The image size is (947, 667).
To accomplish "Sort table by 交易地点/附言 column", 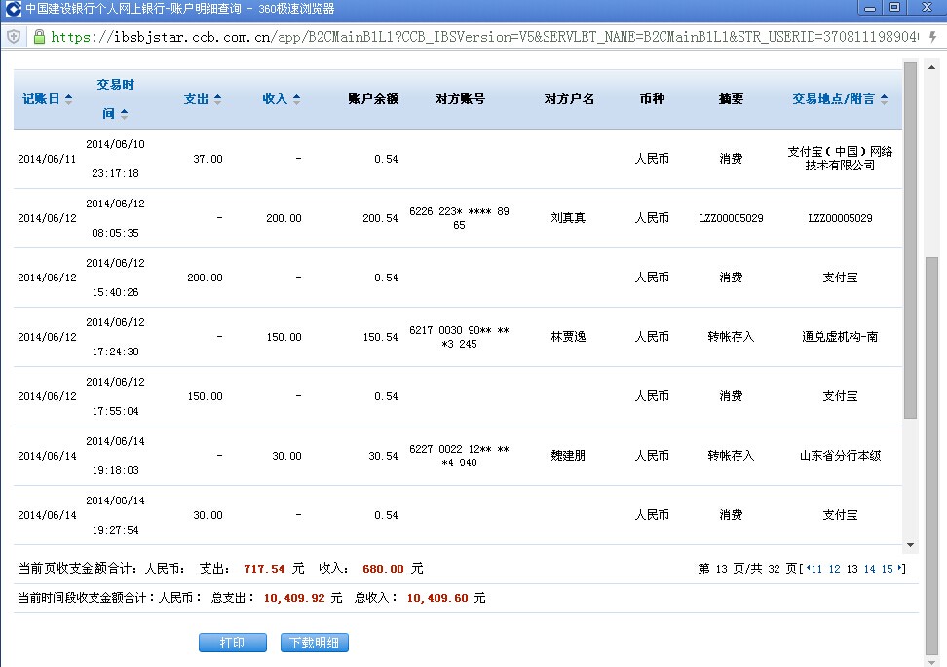I will pos(840,99).
